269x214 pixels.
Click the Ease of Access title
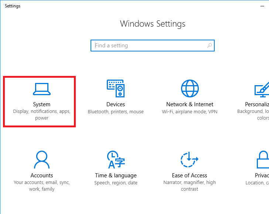pos(190,175)
